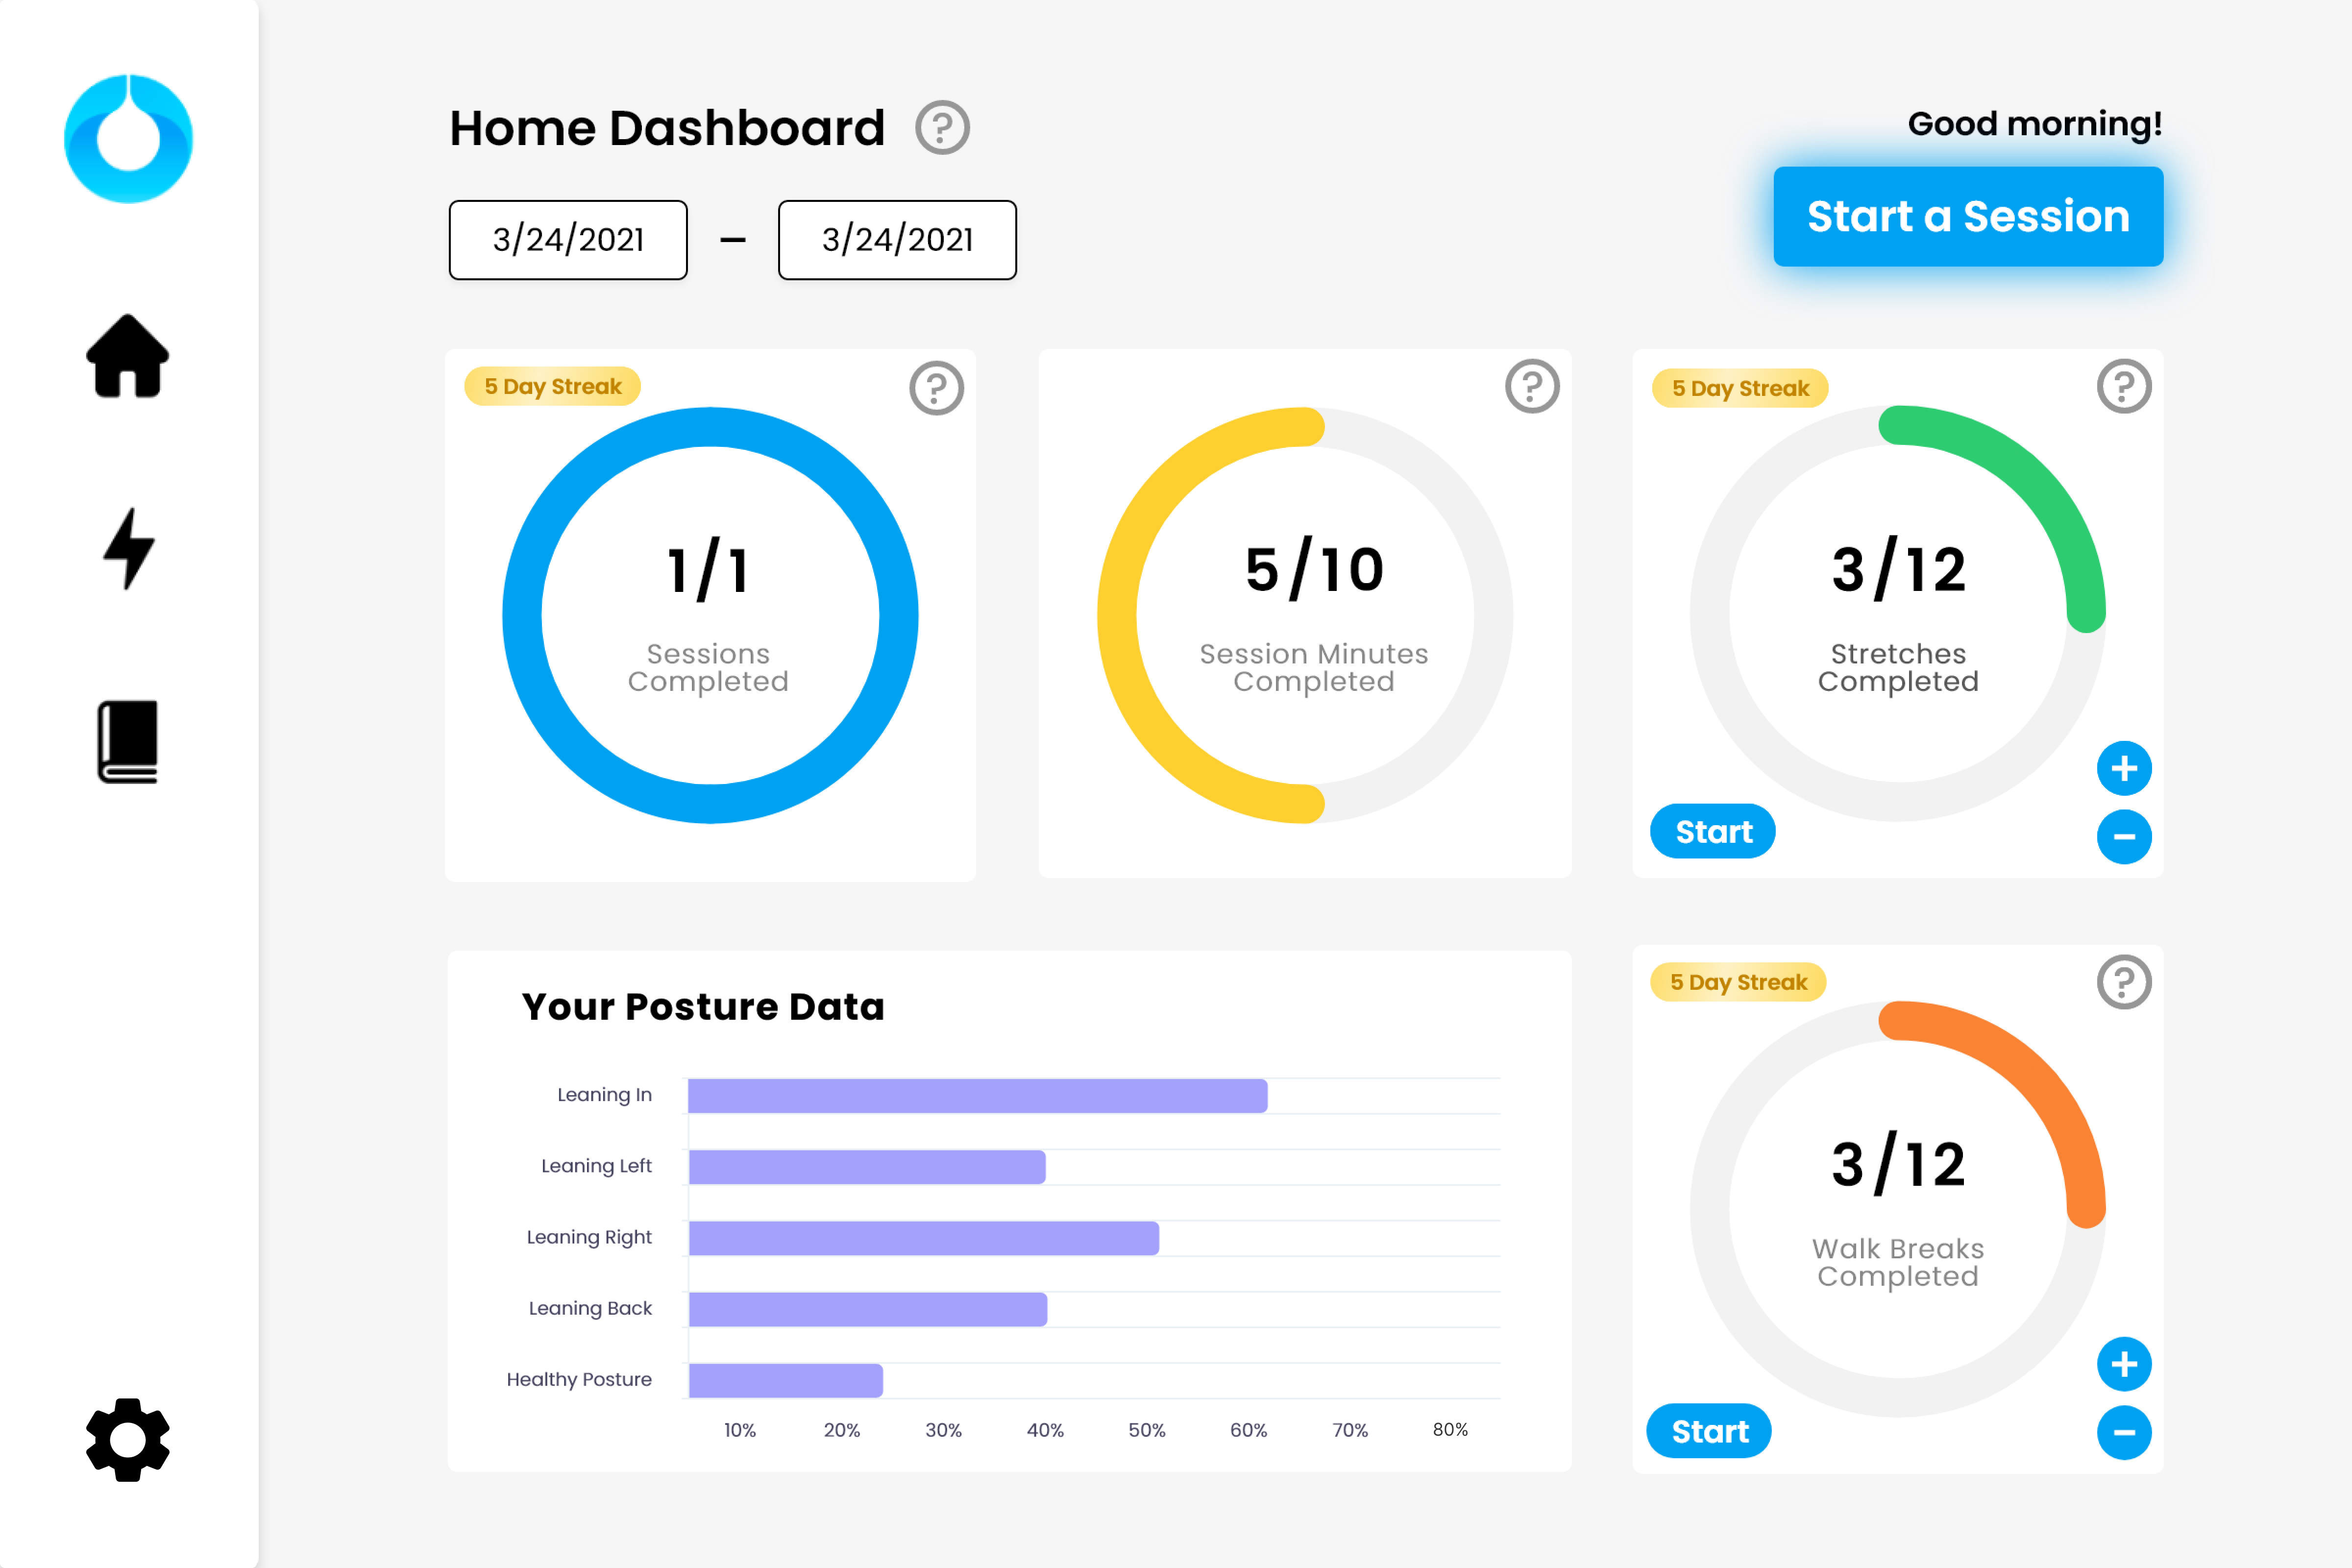Open the Home sidebar icon

click(128, 357)
